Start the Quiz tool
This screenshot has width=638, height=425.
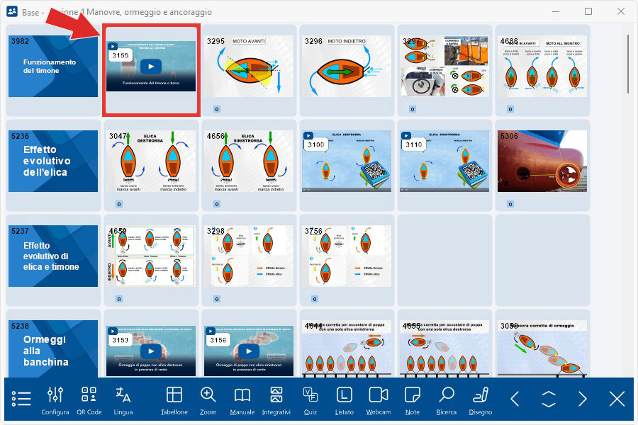click(310, 399)
